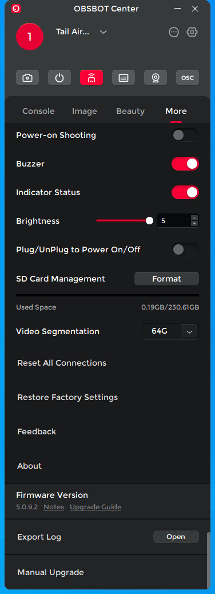Click the Brightness value input field
Image resolution: width=215 pixels, height=594 pixels.
coord(174,221)
